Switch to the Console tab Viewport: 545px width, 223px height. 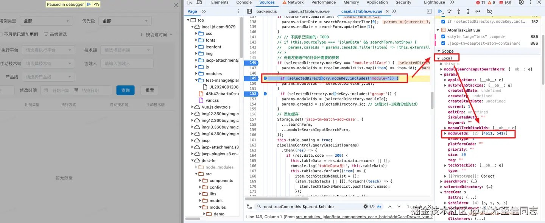[244, 2]
